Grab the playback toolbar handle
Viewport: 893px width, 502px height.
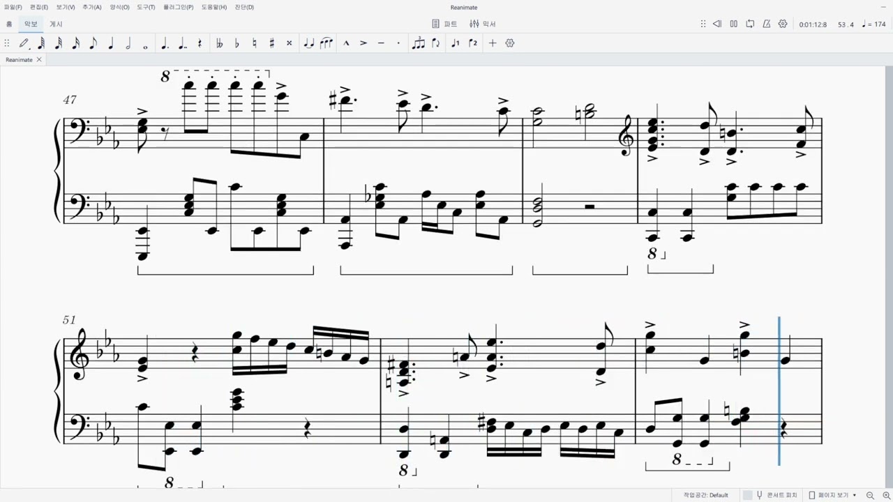703,24
